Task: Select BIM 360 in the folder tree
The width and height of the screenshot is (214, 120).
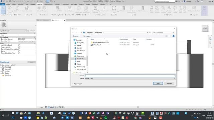Action: click(79, 48)
